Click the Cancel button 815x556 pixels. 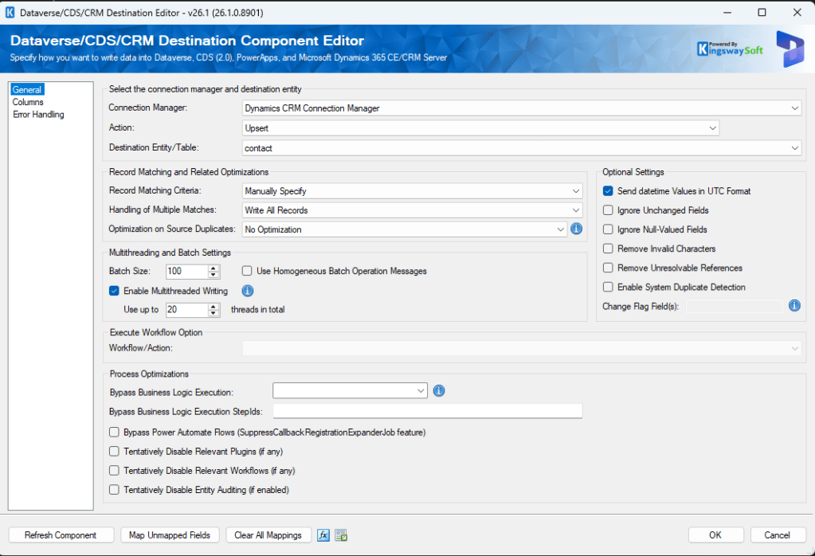(x=777, y=535)
